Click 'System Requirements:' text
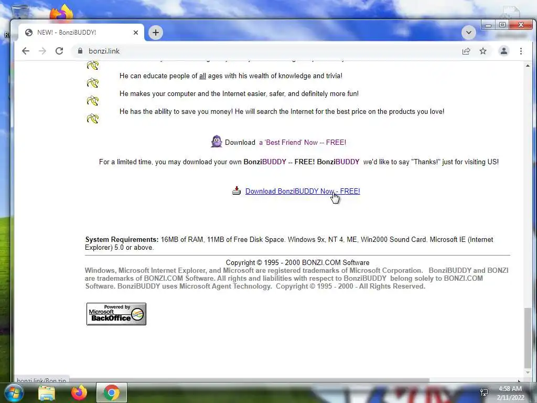The height and width of the screenshot is (403, 537). click(x=122, y=239)
